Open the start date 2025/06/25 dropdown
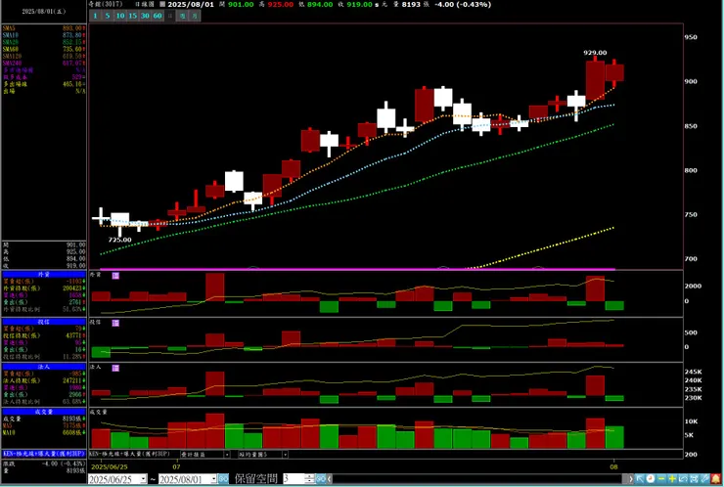 pyautogui.click(x=144, y=479)
